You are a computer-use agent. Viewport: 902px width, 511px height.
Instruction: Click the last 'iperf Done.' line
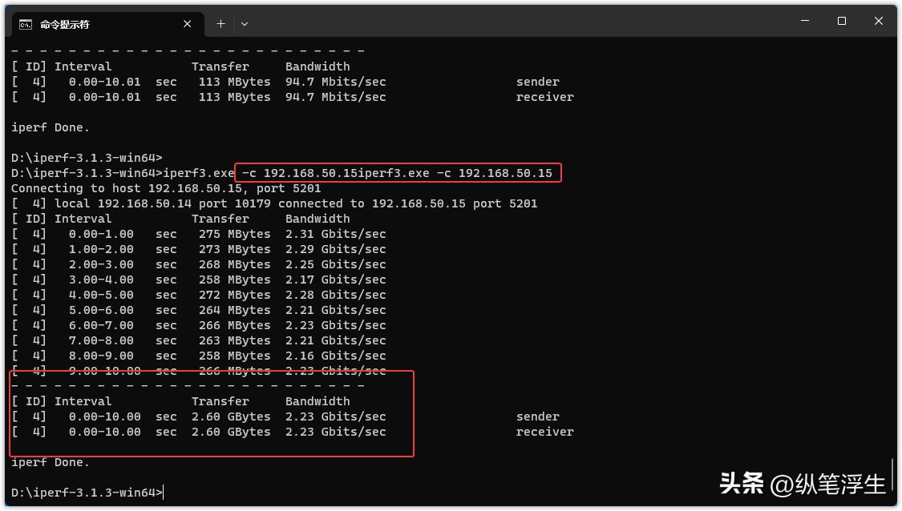(x=50, y=463)
